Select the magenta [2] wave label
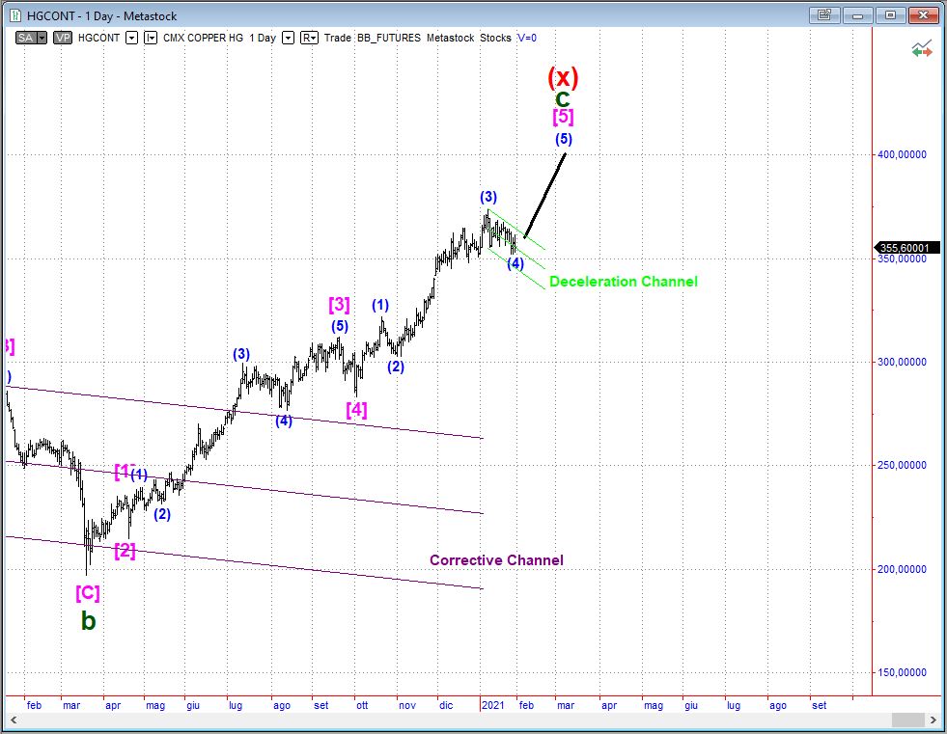The image size is (947, 734). (x=125, y=551)
